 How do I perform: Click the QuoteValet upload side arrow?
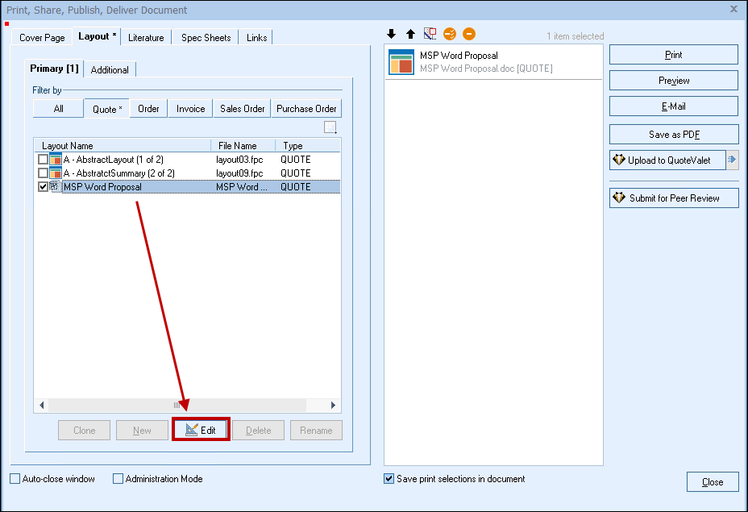(x=732, y=160)
